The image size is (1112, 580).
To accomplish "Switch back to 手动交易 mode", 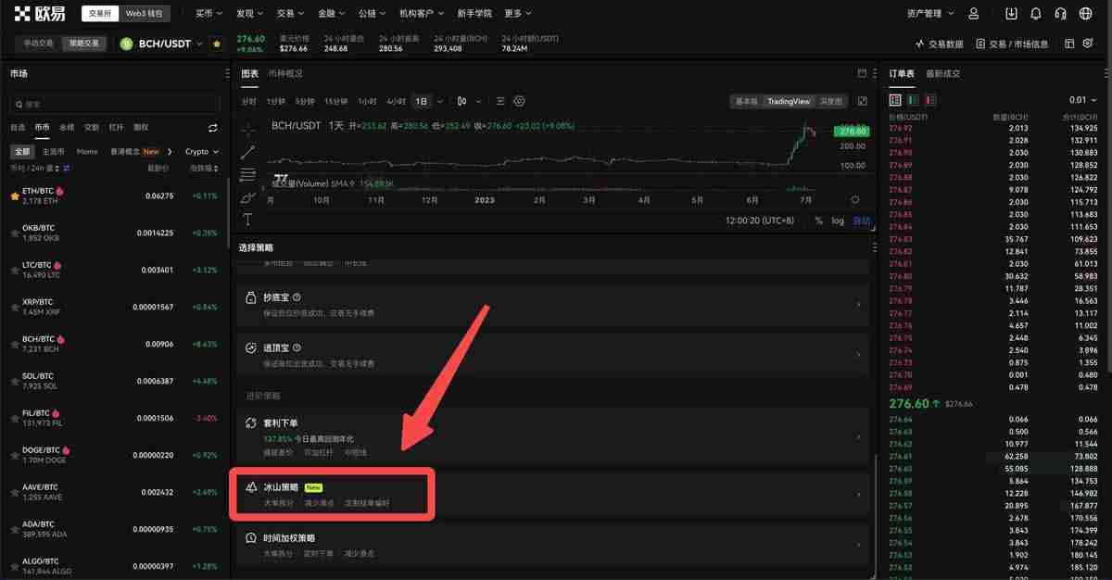I will pos(35,43).
